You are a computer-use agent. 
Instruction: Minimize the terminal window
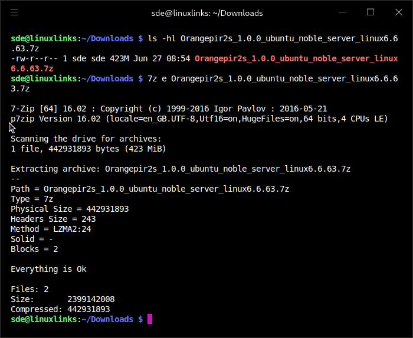(x=342, y=12)
